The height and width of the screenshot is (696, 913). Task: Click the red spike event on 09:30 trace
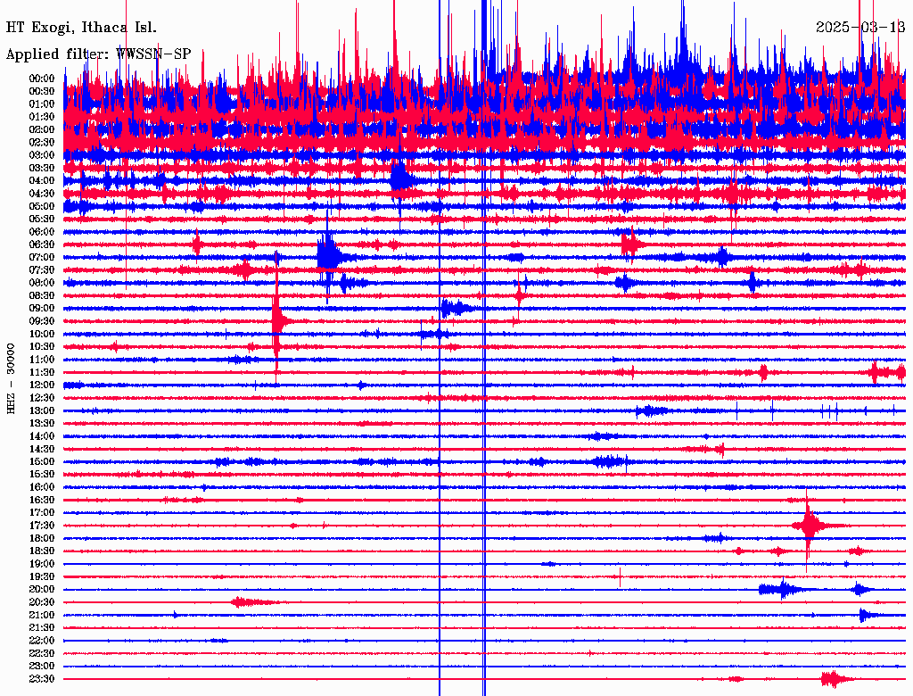[277, 321]
